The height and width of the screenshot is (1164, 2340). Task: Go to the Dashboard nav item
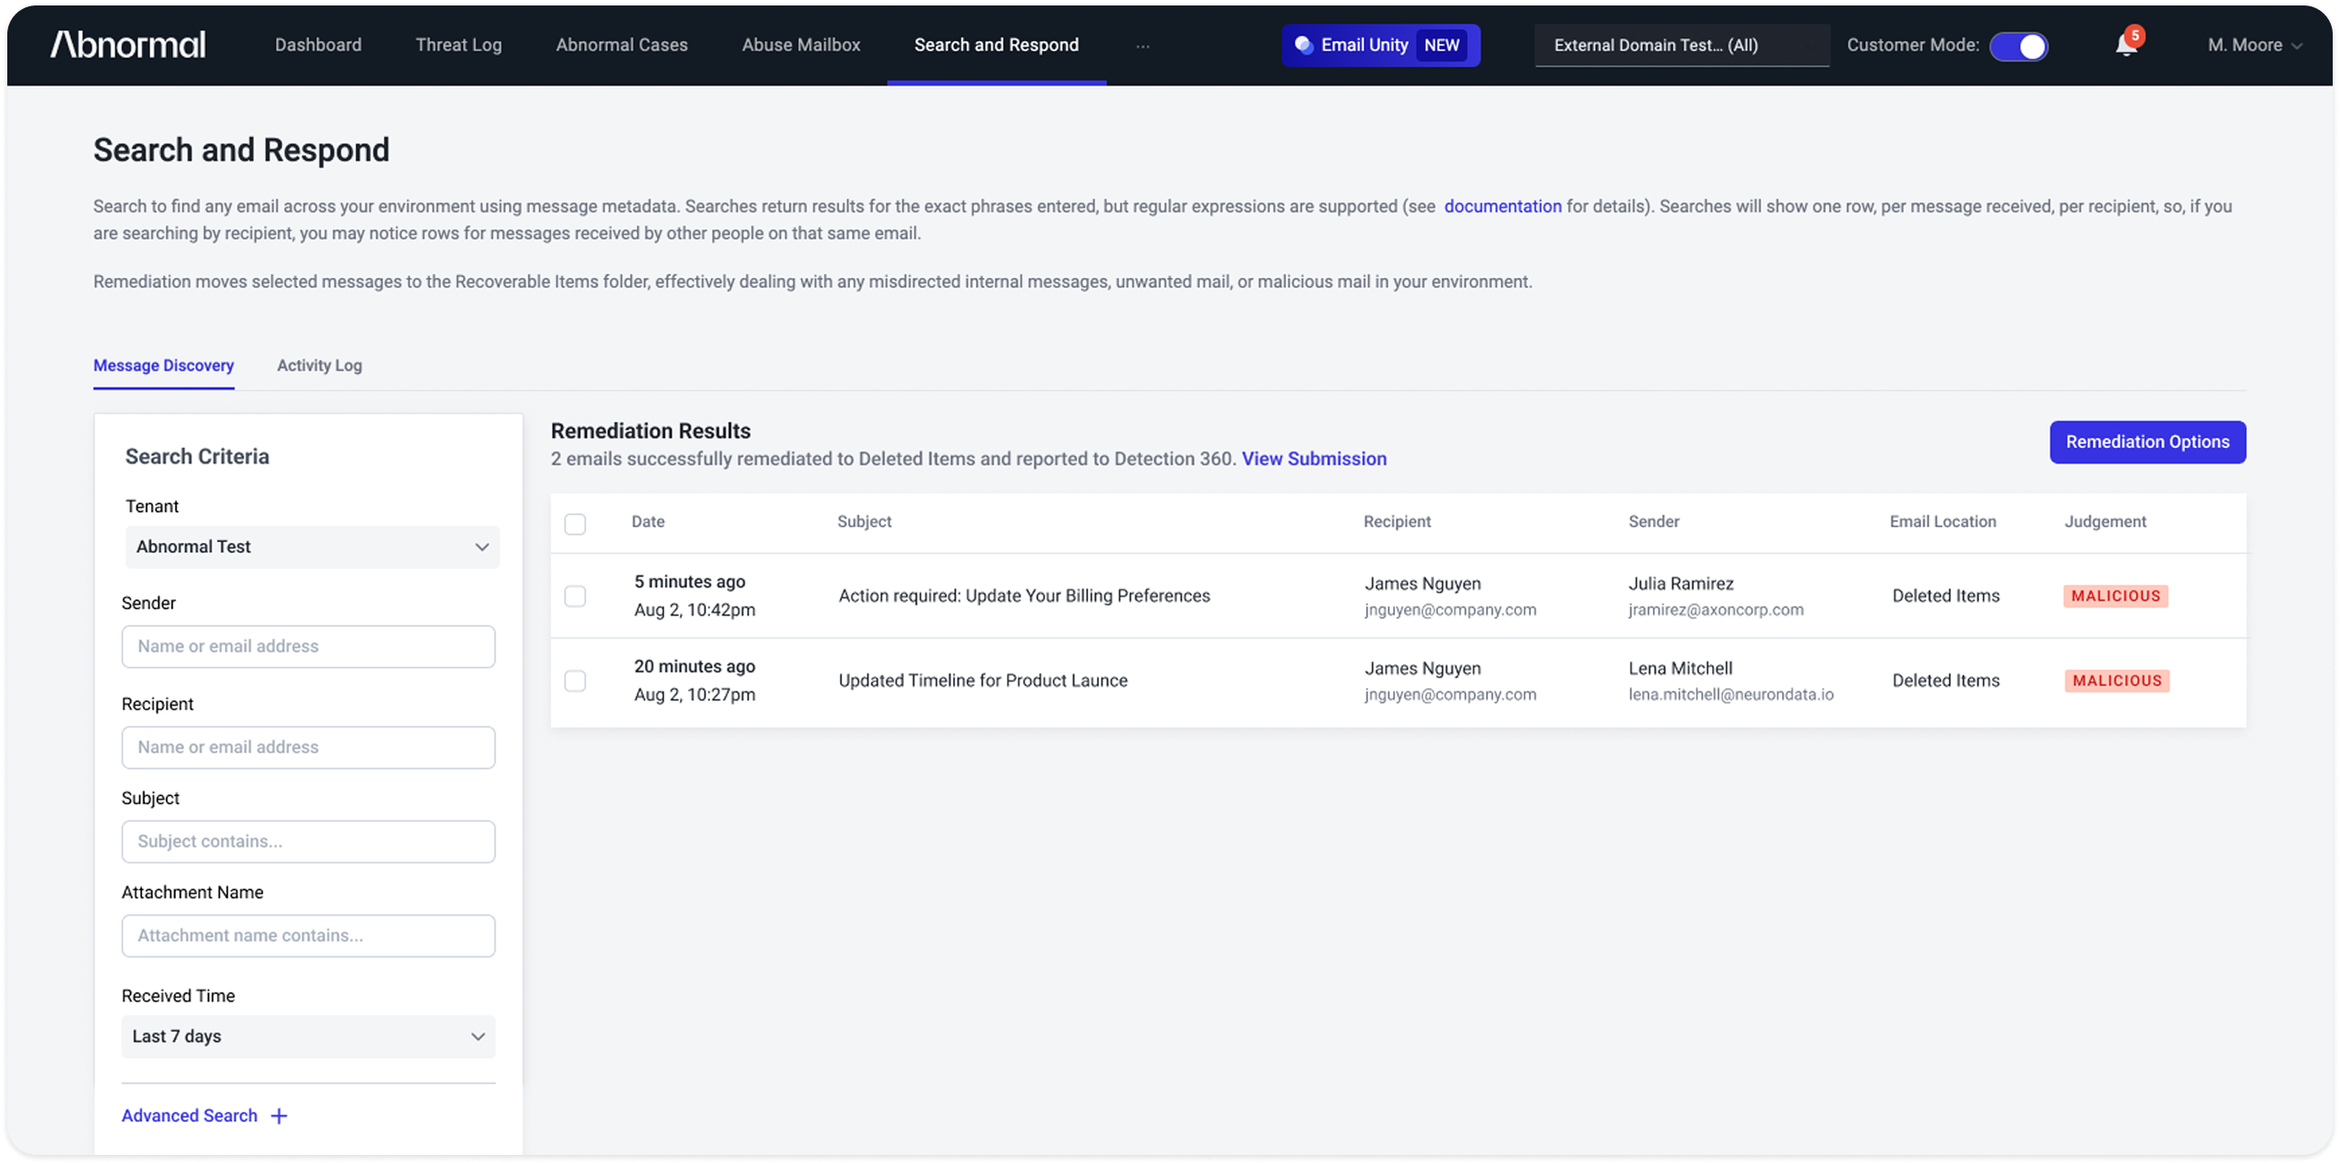[318, 45]
